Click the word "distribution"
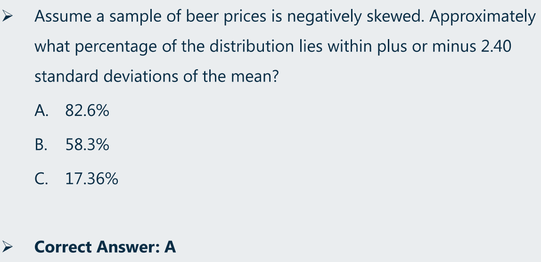The width and height of the screenshot is (541, 262). tap(252, 46)
